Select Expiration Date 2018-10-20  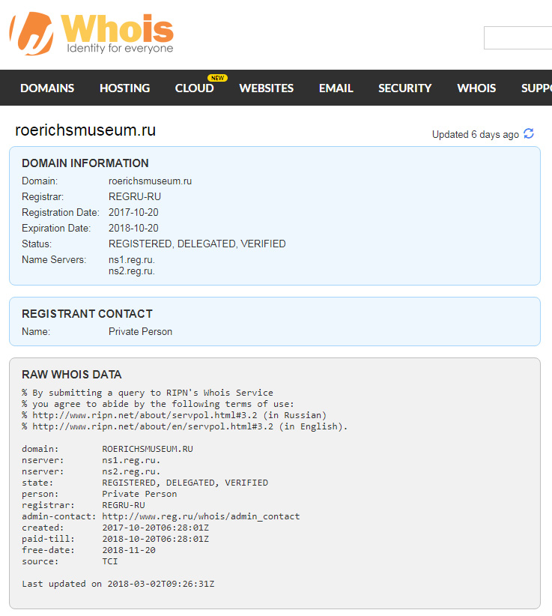pyautogui.click(x=133, y=229)
